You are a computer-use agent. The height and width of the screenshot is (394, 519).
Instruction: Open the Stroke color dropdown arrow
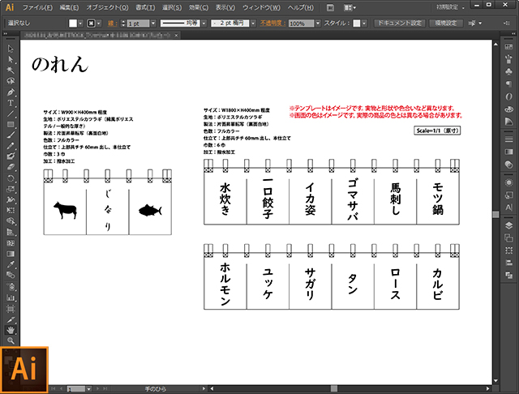pyautogui.click(x=99, y=24)
